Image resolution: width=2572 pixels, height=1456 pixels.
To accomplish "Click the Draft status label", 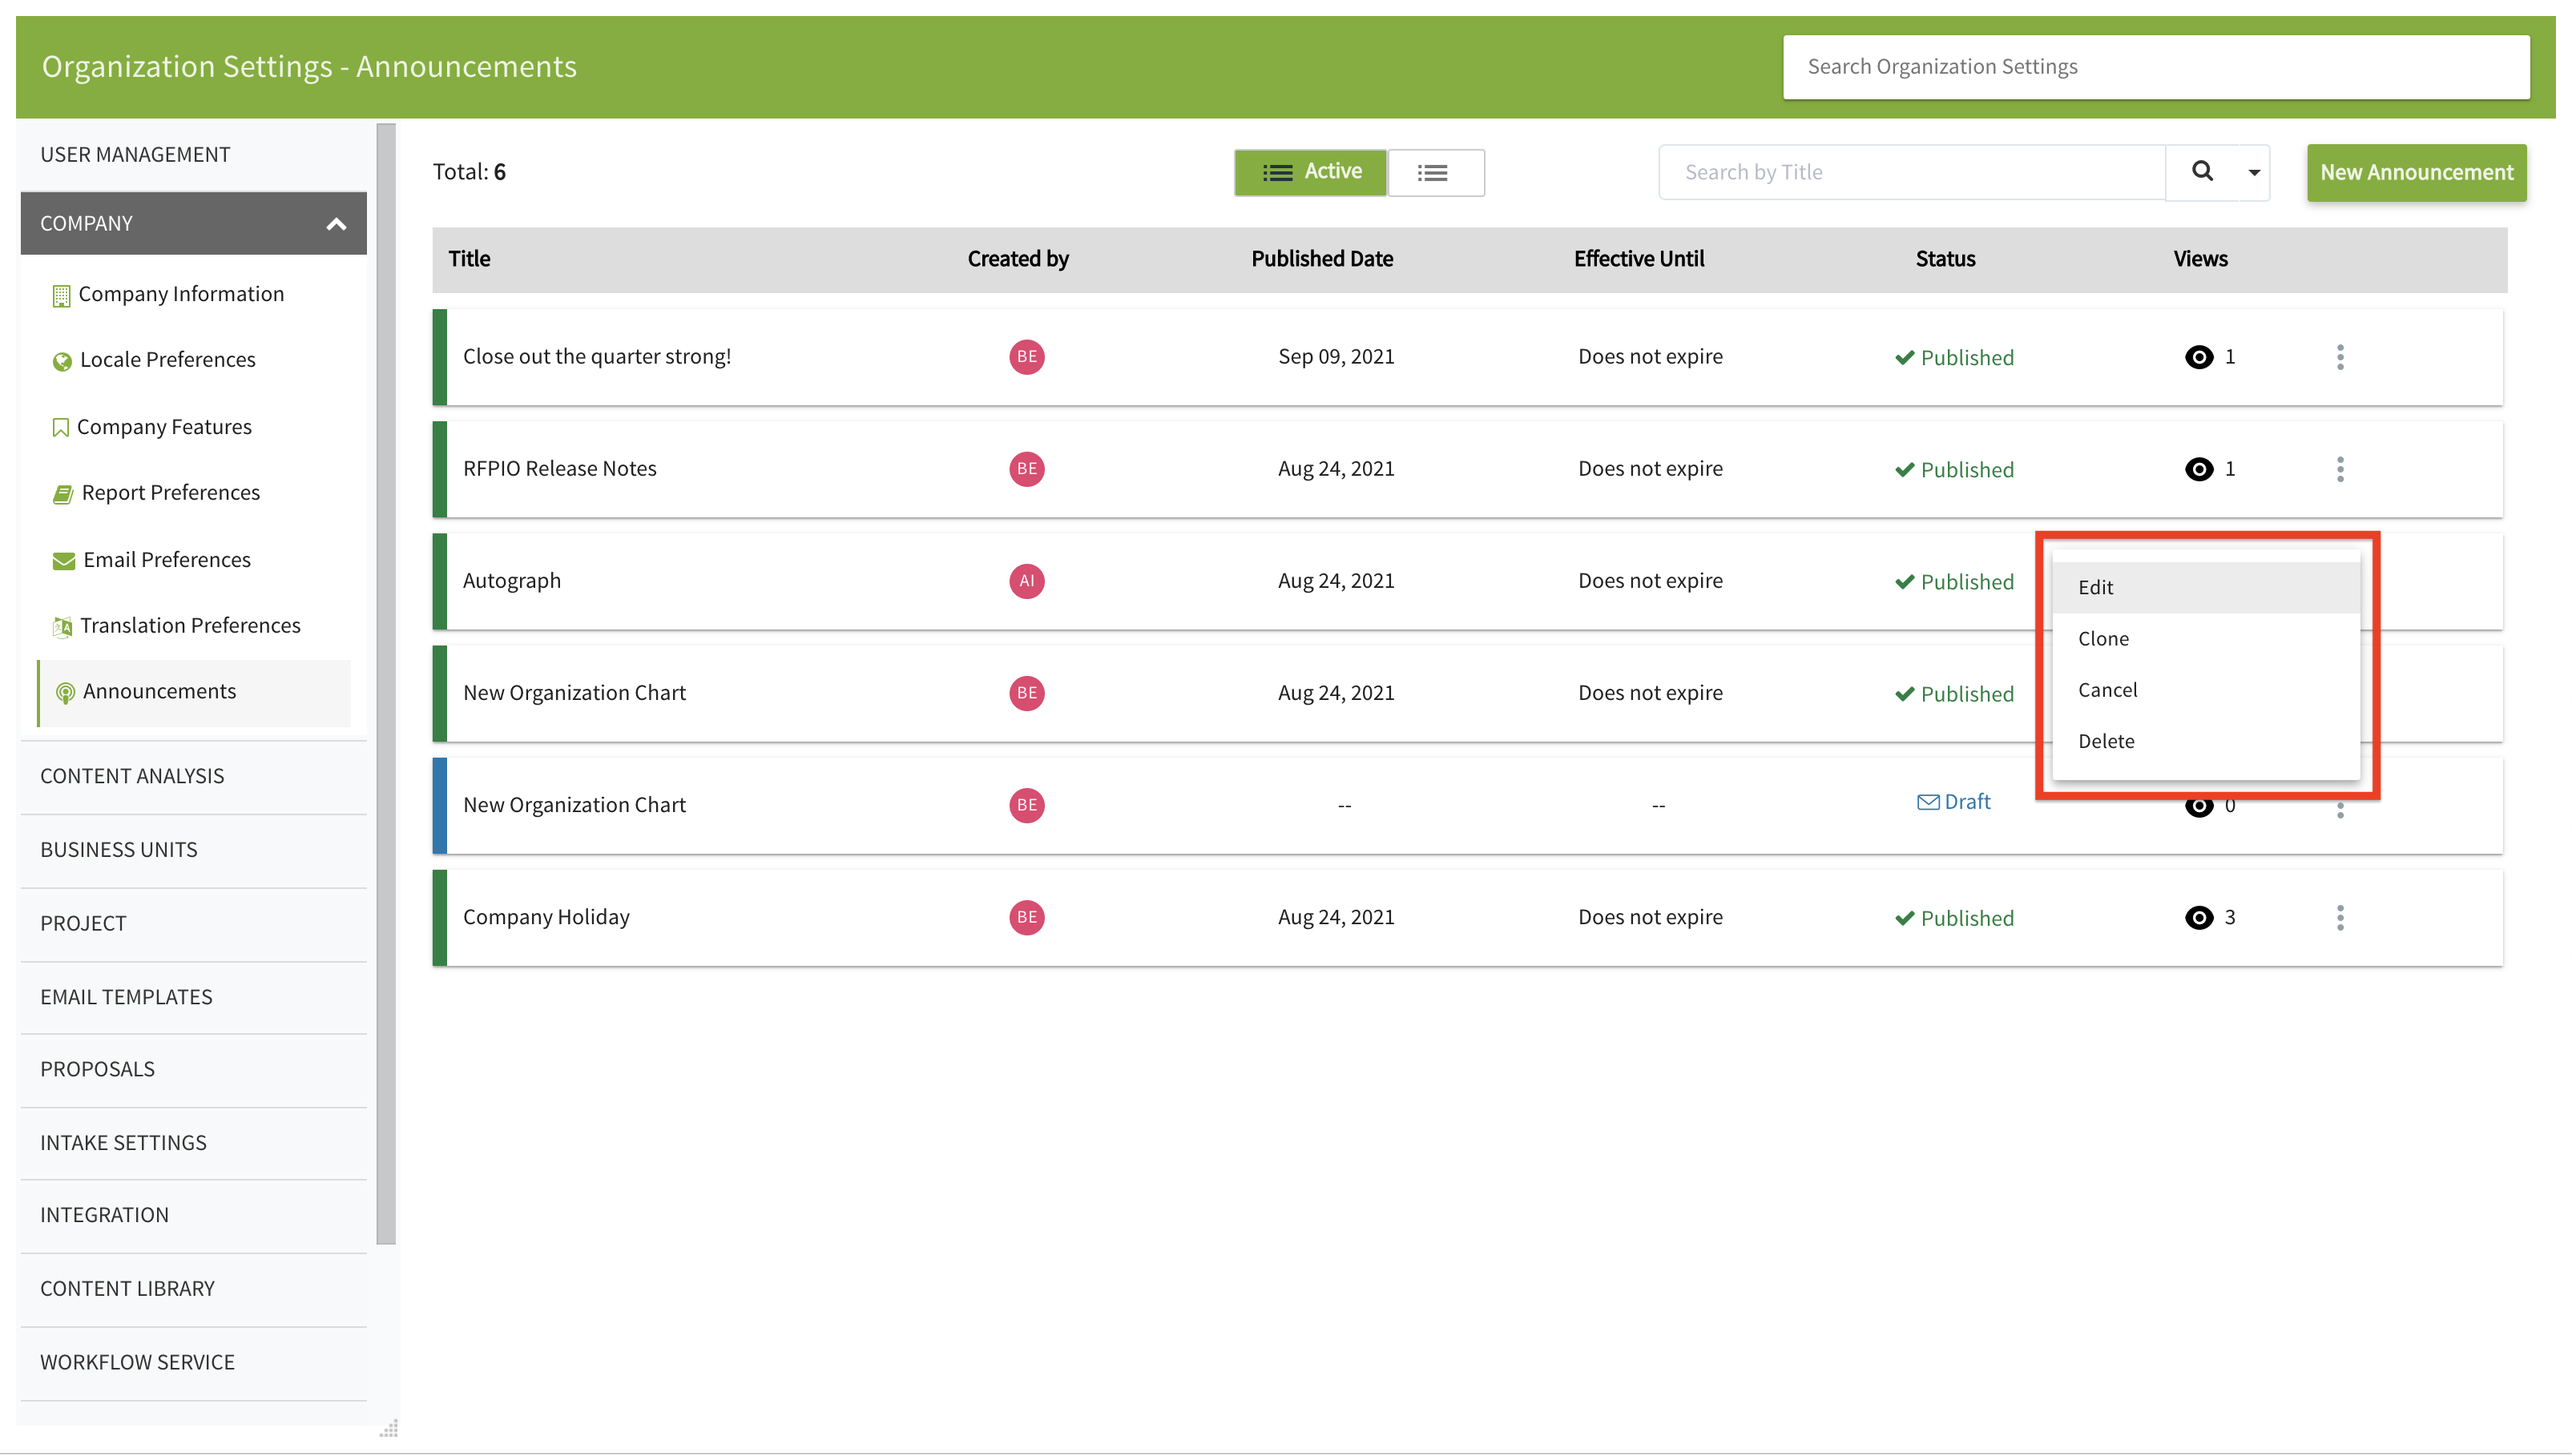I will pos(1967,802).
